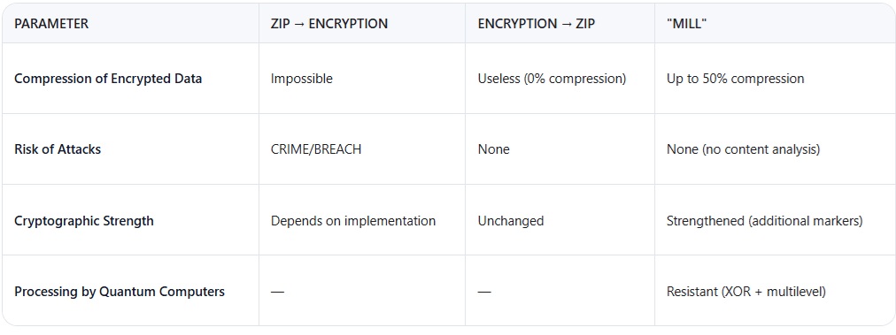The width and height of the screenshot is (896, 335).
Task: Click the Resistant (XOR + multilevel) cell
Action: (x=746, y=292)
